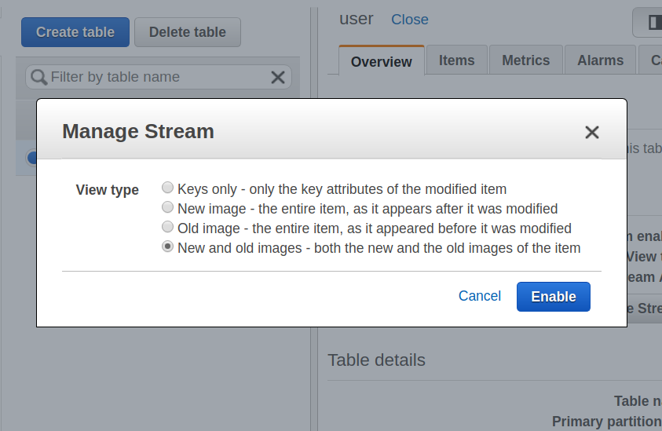Toggle the split panel layout icon
This screenshot has width=662, height=431.
coord(653,23)
